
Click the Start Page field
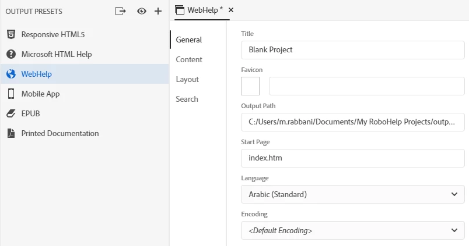pyautogui.click(x=352, y=158)
